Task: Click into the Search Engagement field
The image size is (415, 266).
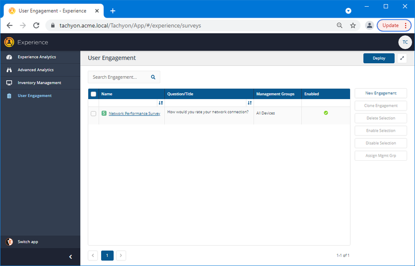Action: tap(118, 77)
